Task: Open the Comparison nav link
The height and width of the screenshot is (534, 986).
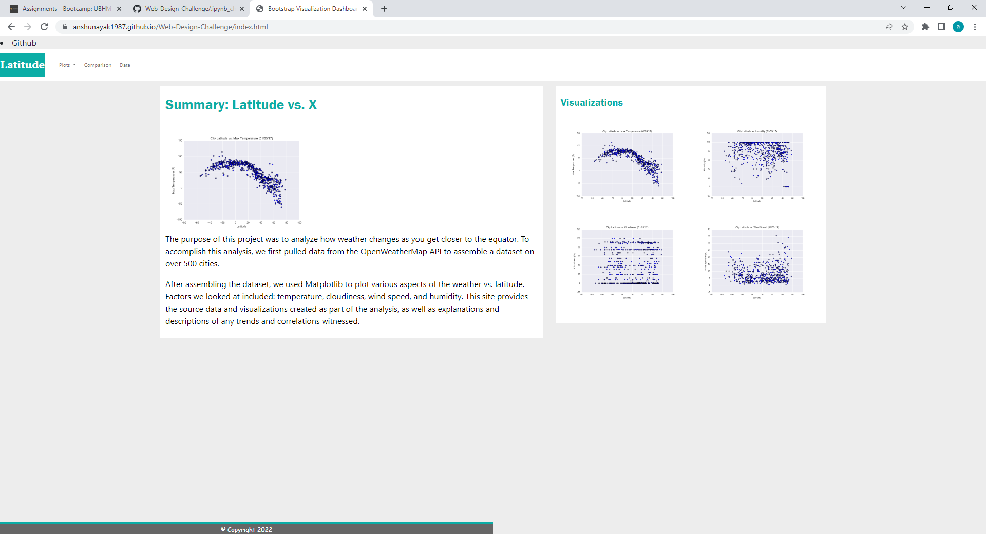Action: click(98, 65)
